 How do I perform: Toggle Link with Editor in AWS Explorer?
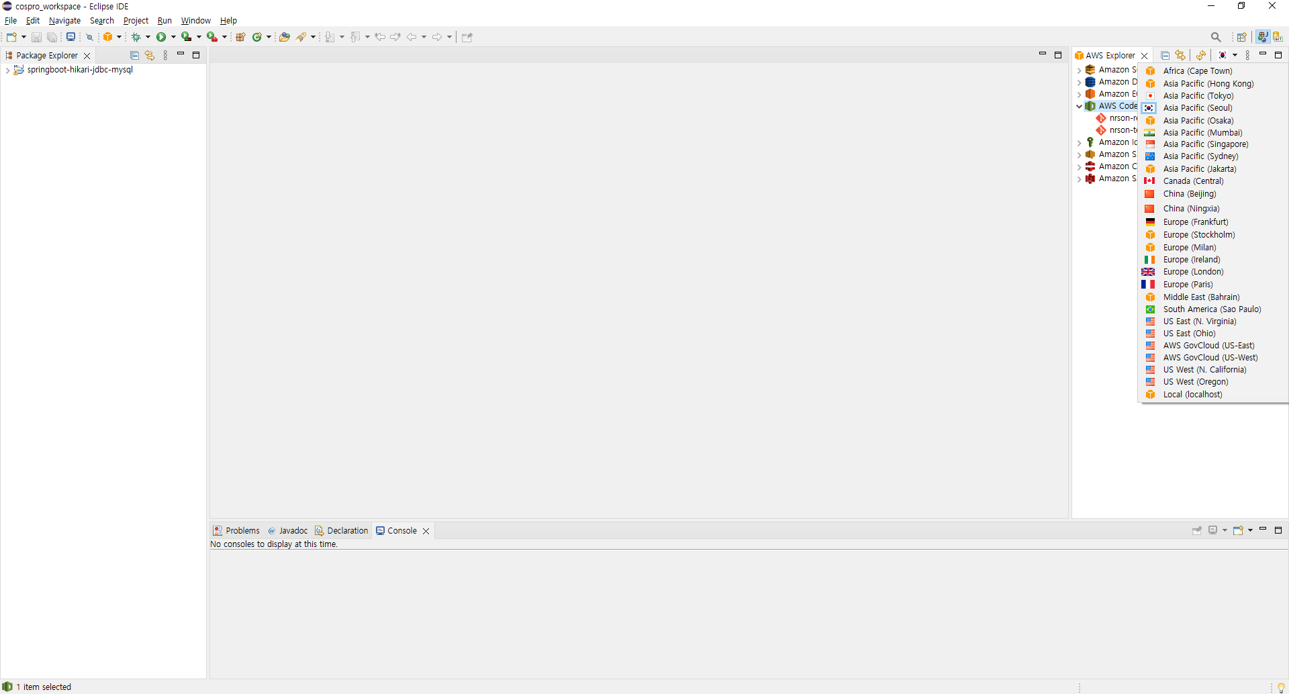point(1180,55)
